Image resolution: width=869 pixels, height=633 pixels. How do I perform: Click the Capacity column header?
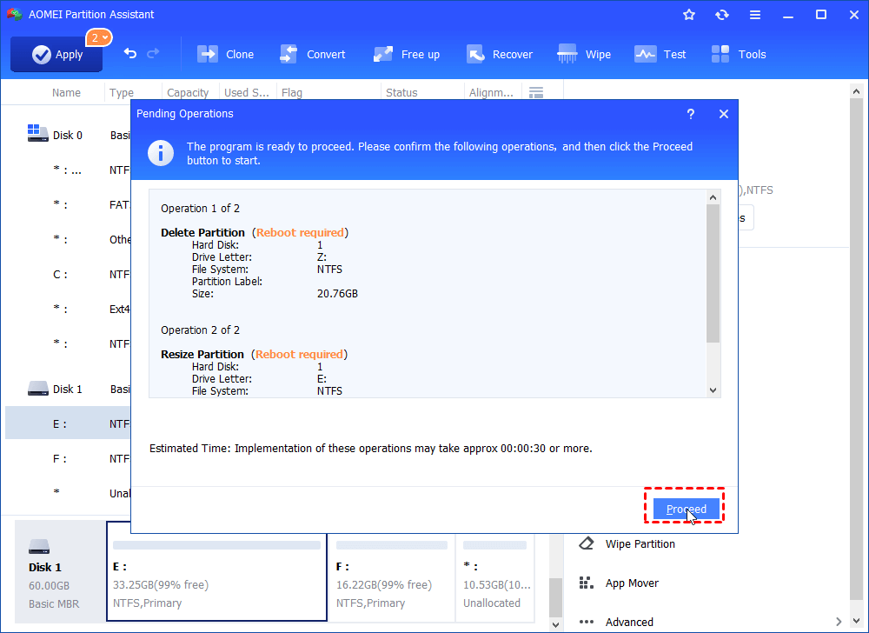pyautogui.click(x=188, y=92)
